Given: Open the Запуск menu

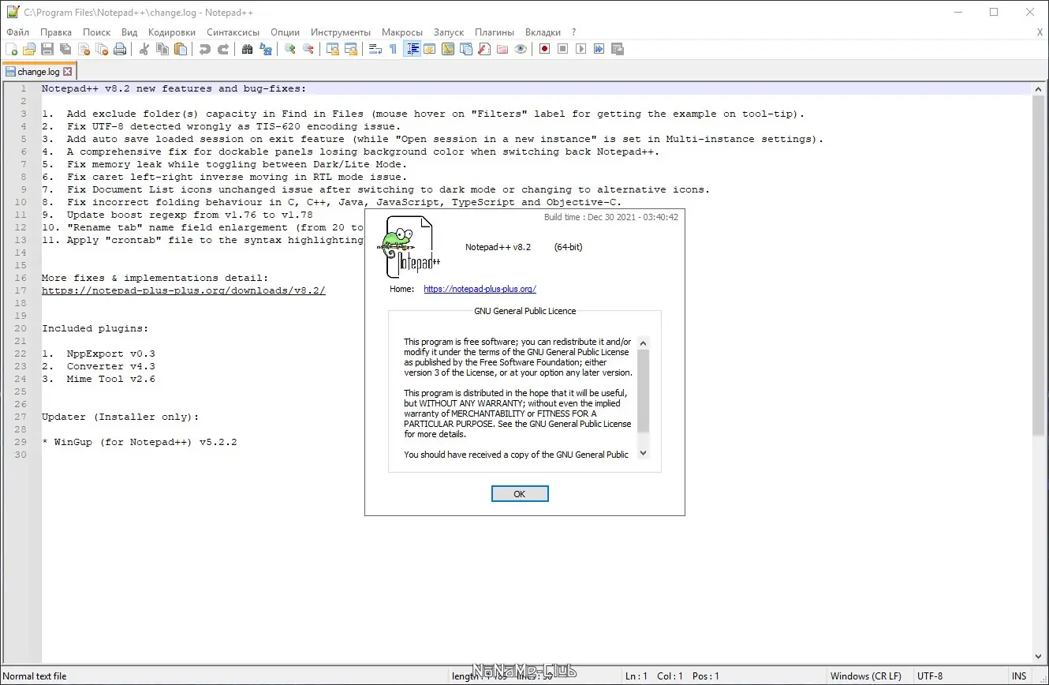Looking at the screenshot, I should click(449, 32).
